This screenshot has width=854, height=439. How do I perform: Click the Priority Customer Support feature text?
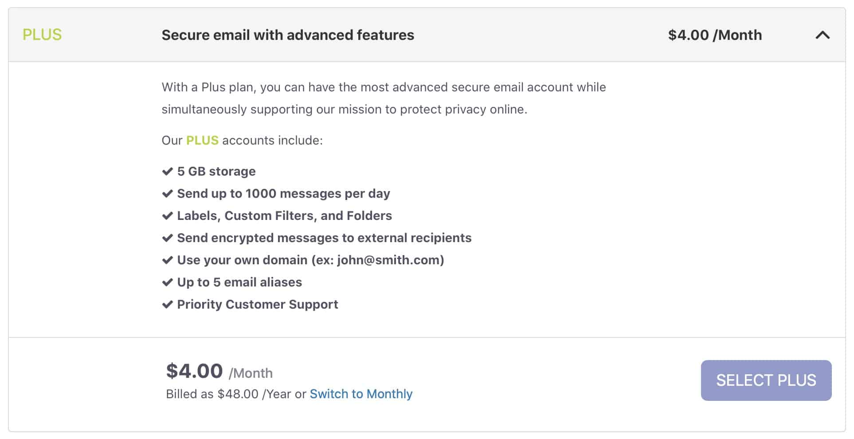[x=258, y=304]
